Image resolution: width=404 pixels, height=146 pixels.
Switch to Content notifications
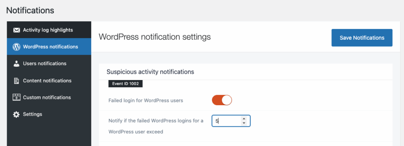tap(49, 80)
